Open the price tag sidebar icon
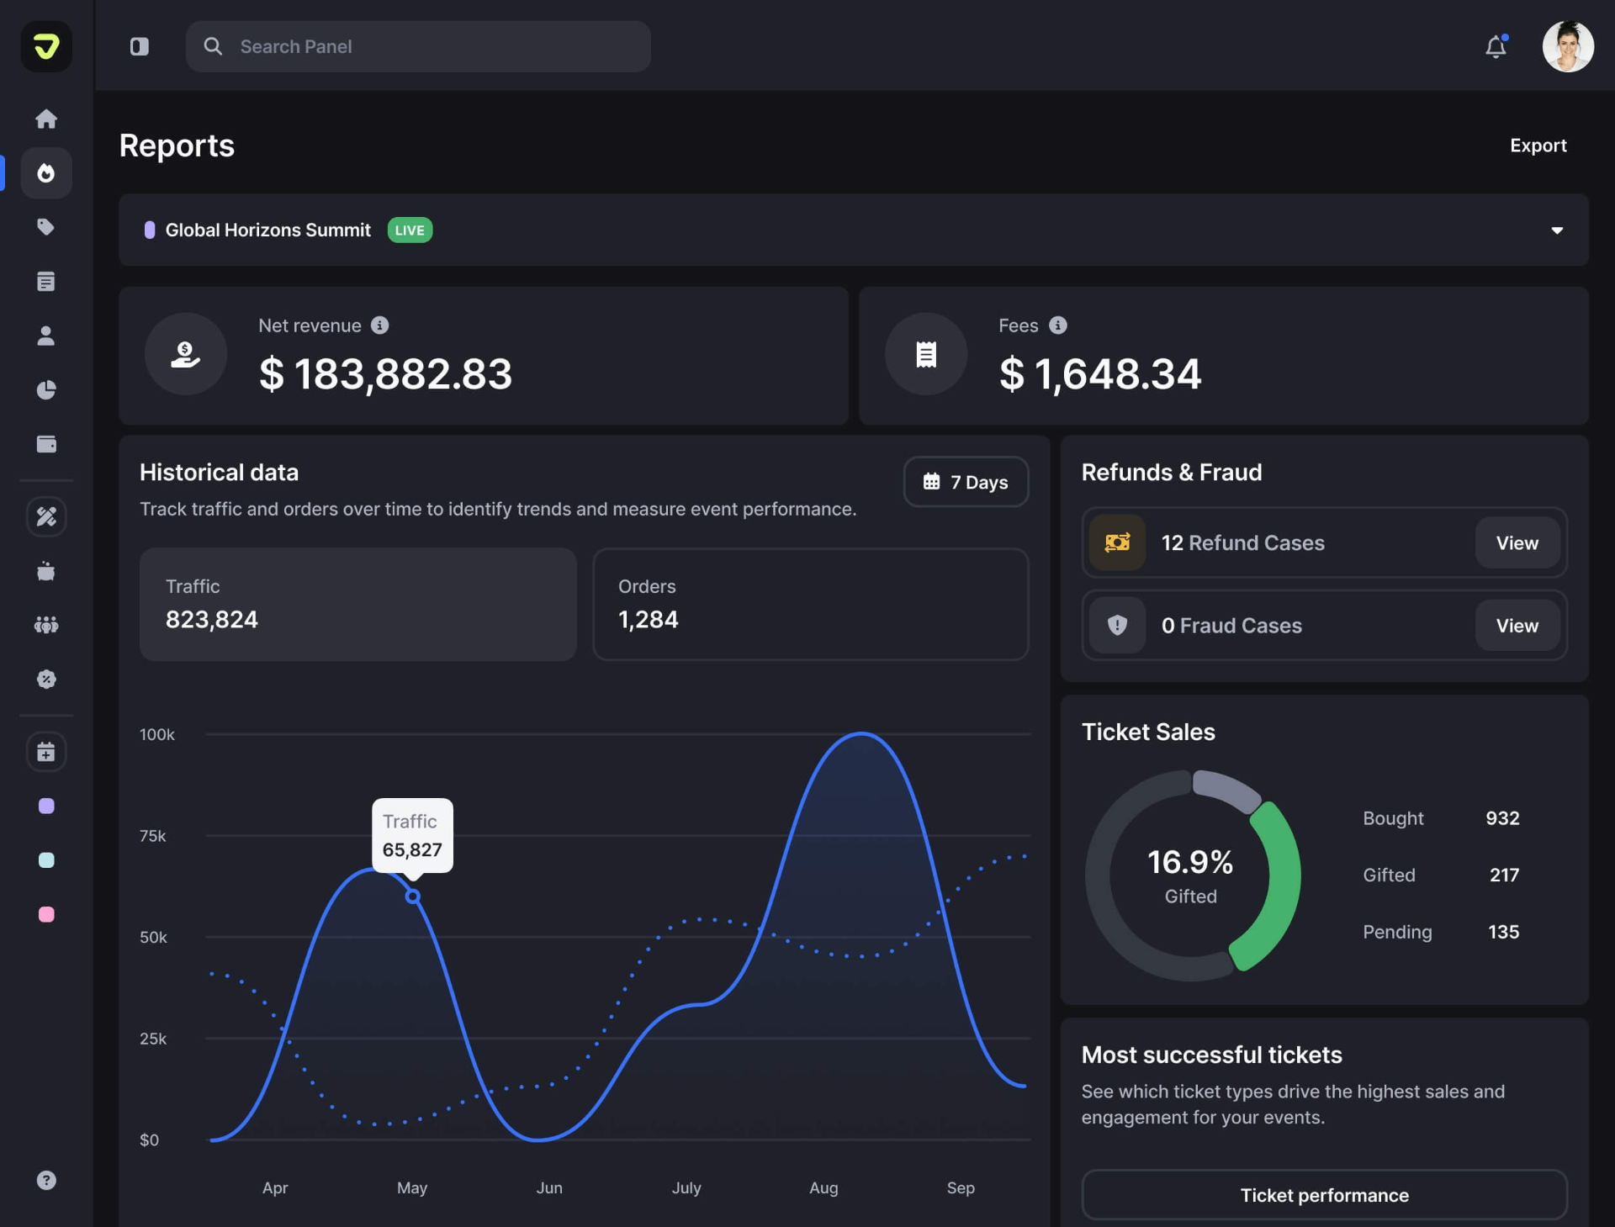Image resolution: width=1615 pixels, height=1227 pixels. [46, 227]
